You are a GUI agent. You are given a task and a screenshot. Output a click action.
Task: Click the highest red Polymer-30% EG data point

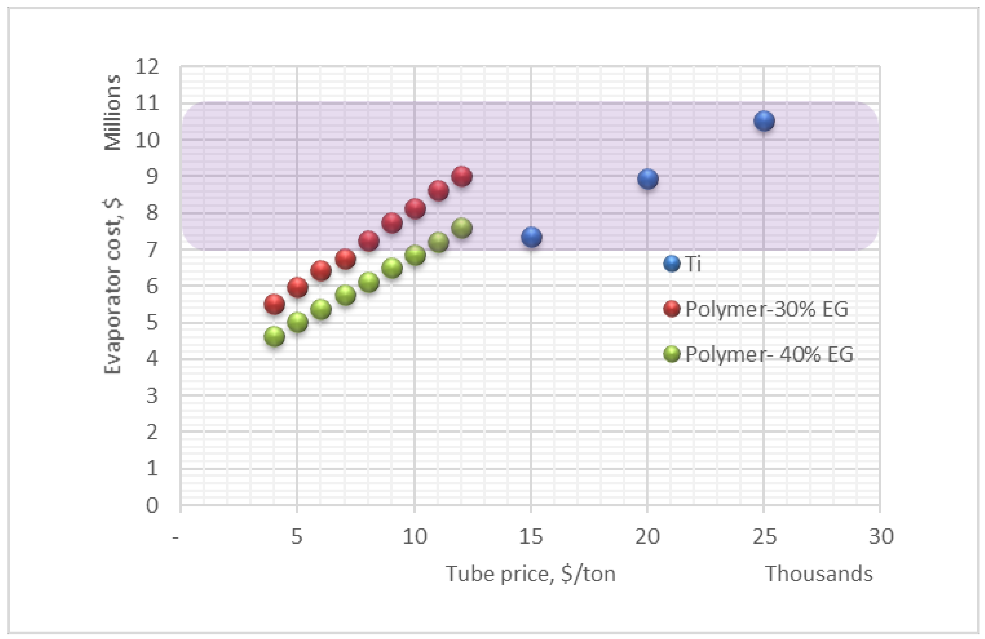462,177
